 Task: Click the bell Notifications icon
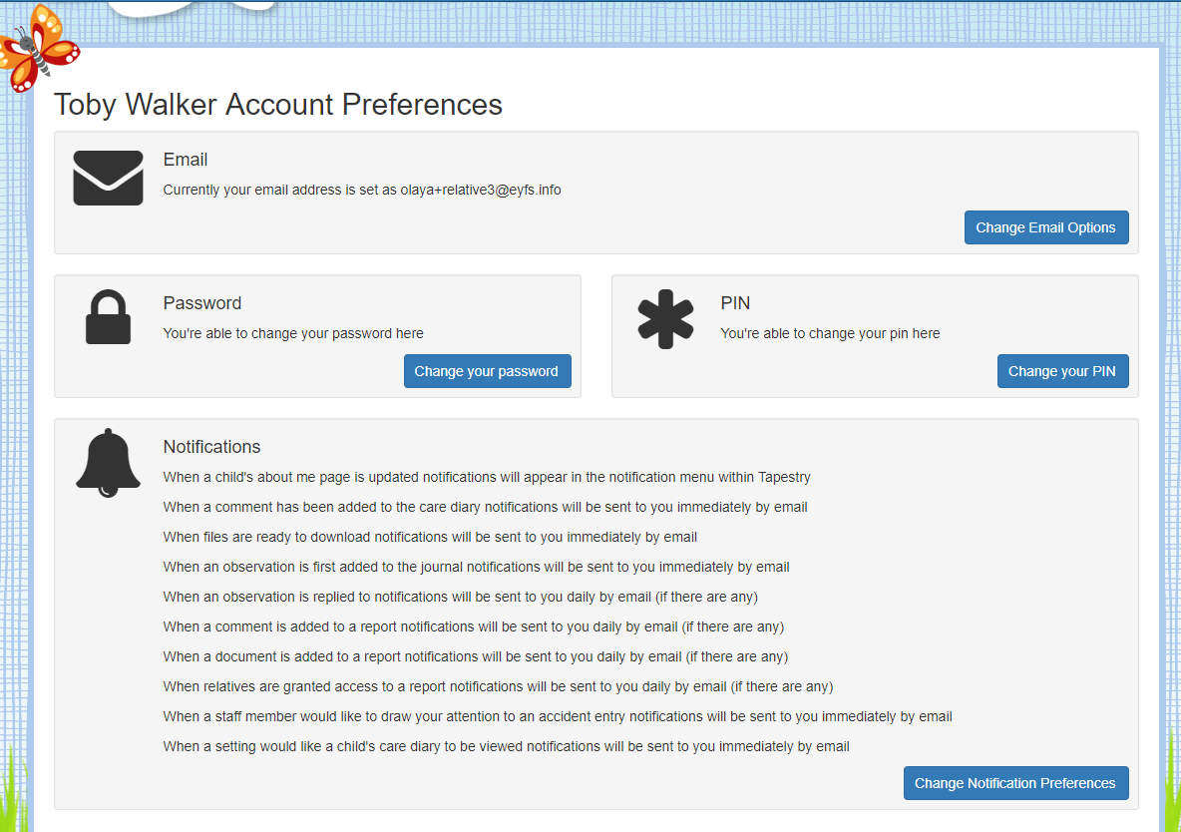point(108,462)
